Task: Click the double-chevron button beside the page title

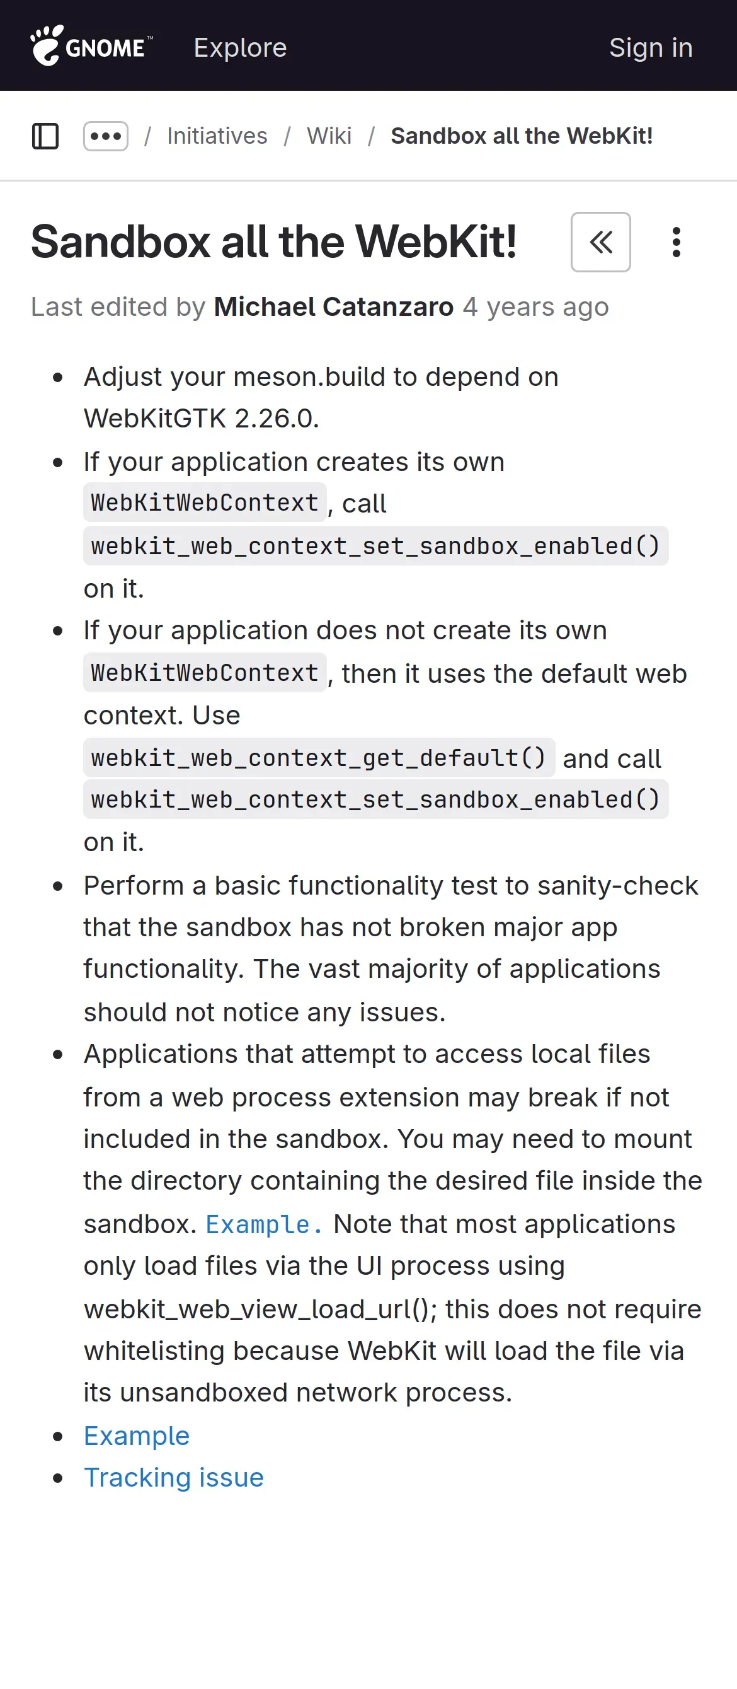Action: click(x=600, y=242)
